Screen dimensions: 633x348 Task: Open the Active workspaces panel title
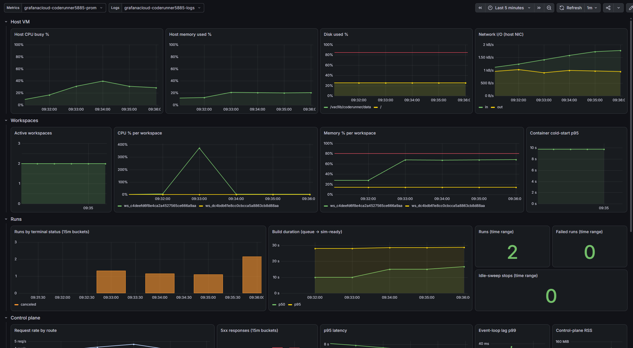[33, 133]
